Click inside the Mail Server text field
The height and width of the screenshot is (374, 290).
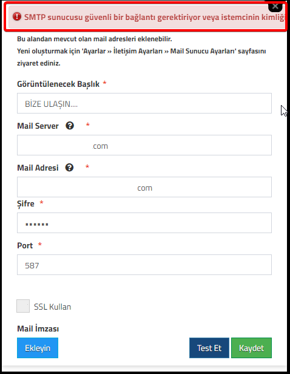(x=144, y=145)
